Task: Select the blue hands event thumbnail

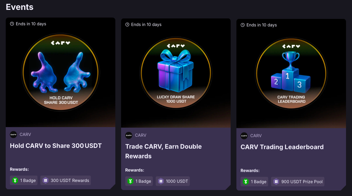Action: point(60,72)
